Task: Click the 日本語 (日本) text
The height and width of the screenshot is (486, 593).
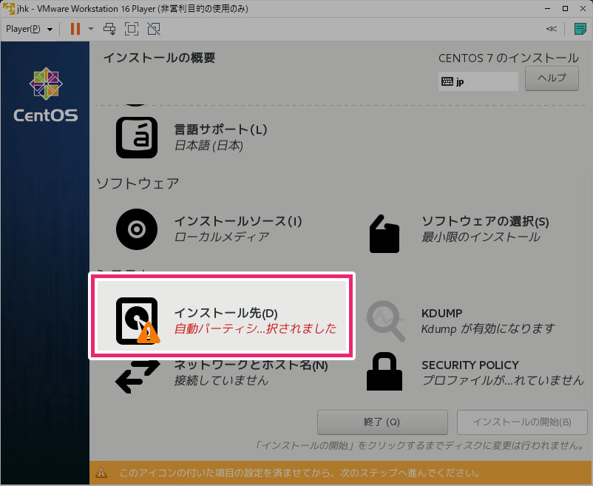Action: pos(209,146)
